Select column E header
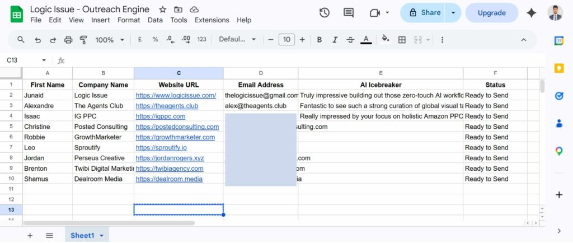This screenshot has height=243, width=573. (x=381, y=73)
